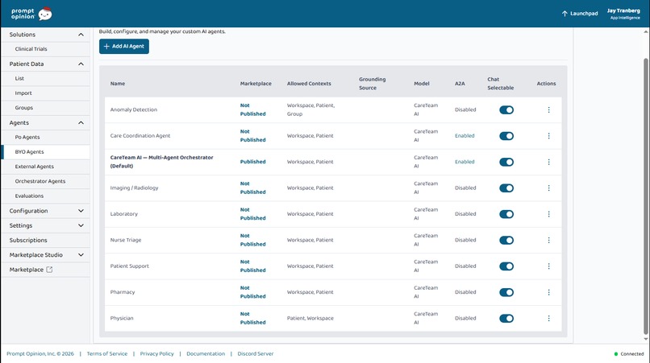The image size is (650, 363).
Task: Toggle Chat Selectable for Imaging / Radiology
Action: 506,188
